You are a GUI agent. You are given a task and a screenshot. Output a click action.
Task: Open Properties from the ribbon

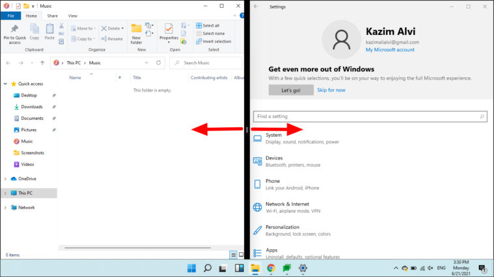point(169,32)
